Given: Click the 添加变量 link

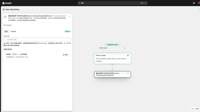Looking at the screenshot, I should point(68,43).
